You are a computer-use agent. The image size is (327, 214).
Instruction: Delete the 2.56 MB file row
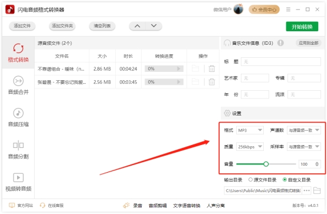coord(212,82)
